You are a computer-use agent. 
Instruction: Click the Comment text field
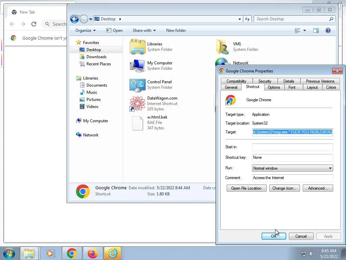pyautogui.click(x=292, y=178)
